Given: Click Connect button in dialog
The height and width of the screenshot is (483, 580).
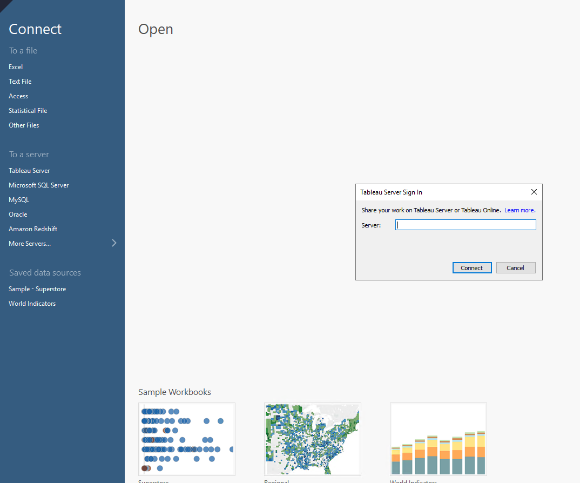Looking at the screenshot, I should pos(472,267).
